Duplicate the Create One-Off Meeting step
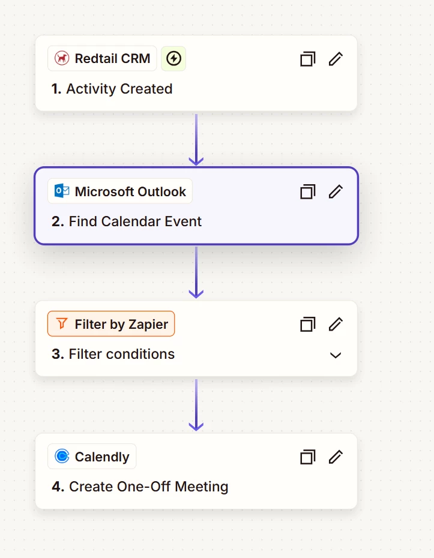The width and height of the screenshot is (434, 558). click(307, 457)
